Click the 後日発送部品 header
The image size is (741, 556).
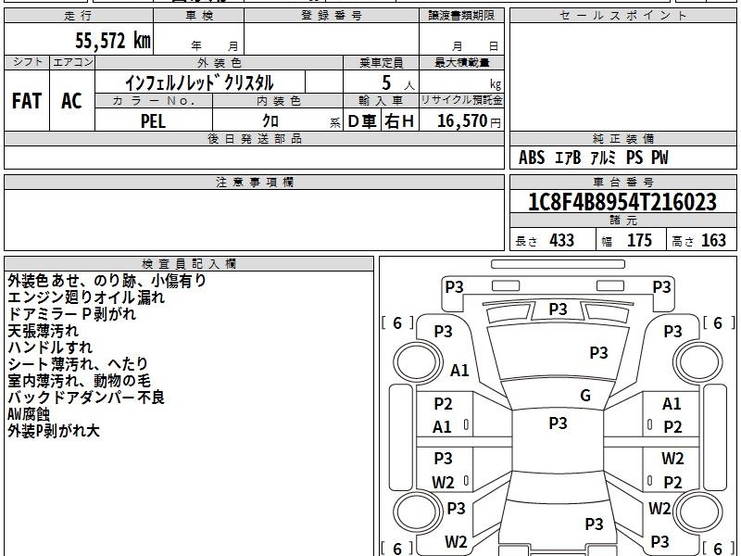click(254, 138)
